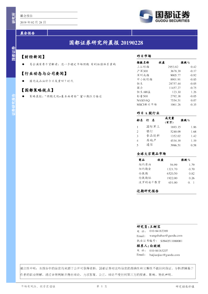Click the 国都证券 company name text
The width and height of the screenshot is (208, 294).
(172, 14)
